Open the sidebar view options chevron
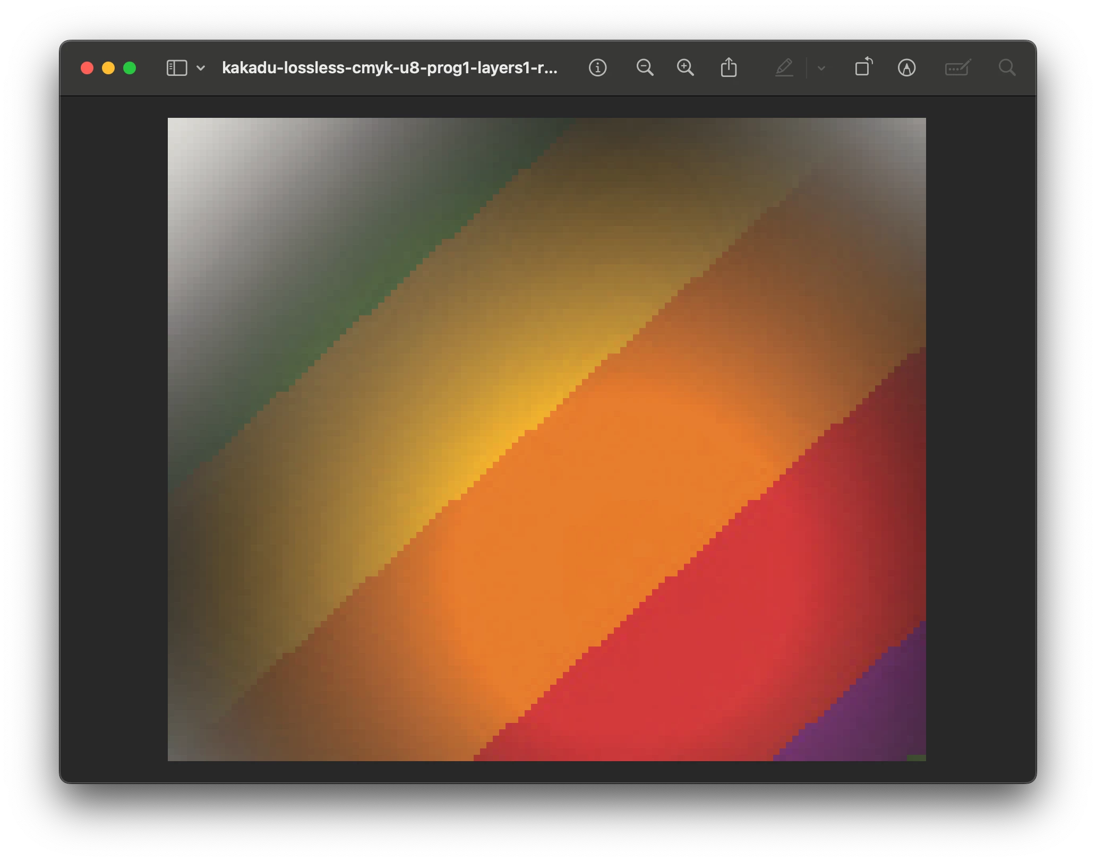Viewport: 1096px width, 862px height. (201, 68)
